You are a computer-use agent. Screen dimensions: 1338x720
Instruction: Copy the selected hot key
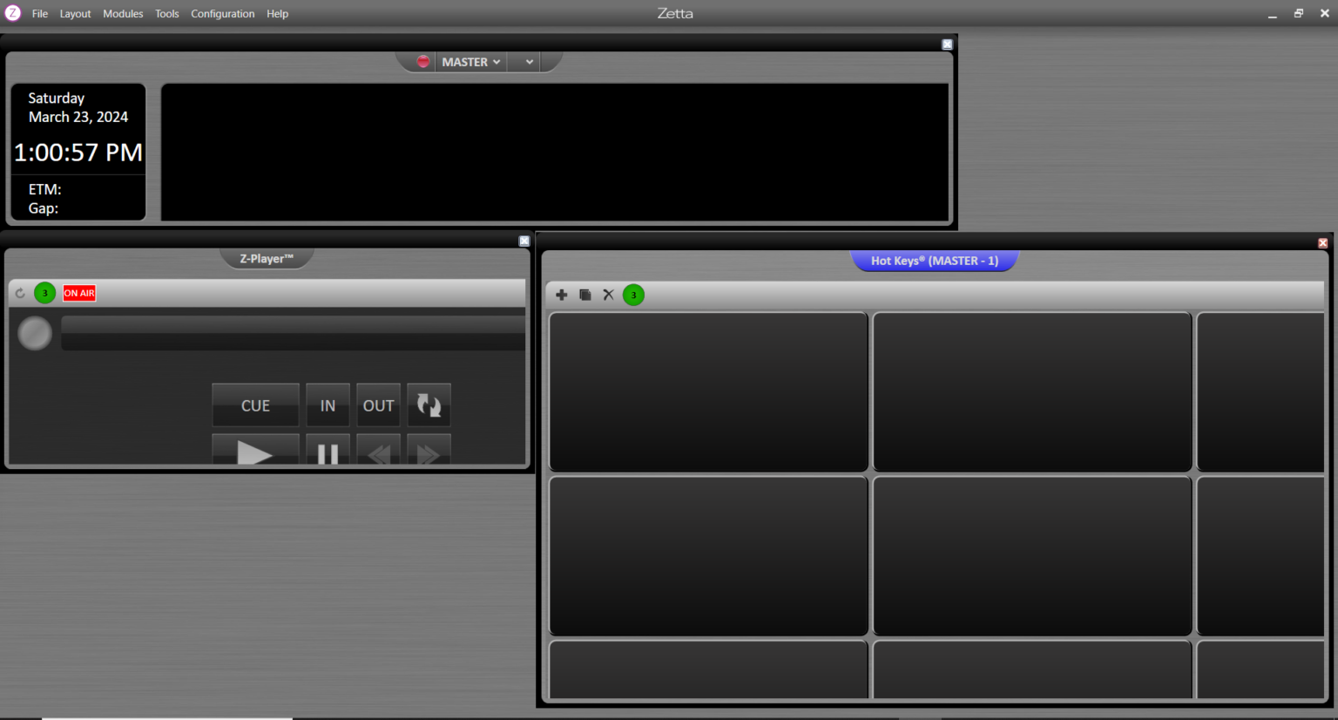[x=585, y=295]
